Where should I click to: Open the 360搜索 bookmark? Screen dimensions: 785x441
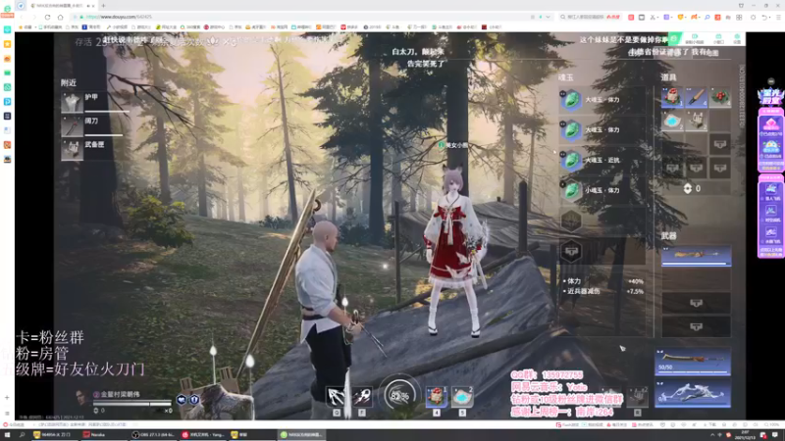191,27
